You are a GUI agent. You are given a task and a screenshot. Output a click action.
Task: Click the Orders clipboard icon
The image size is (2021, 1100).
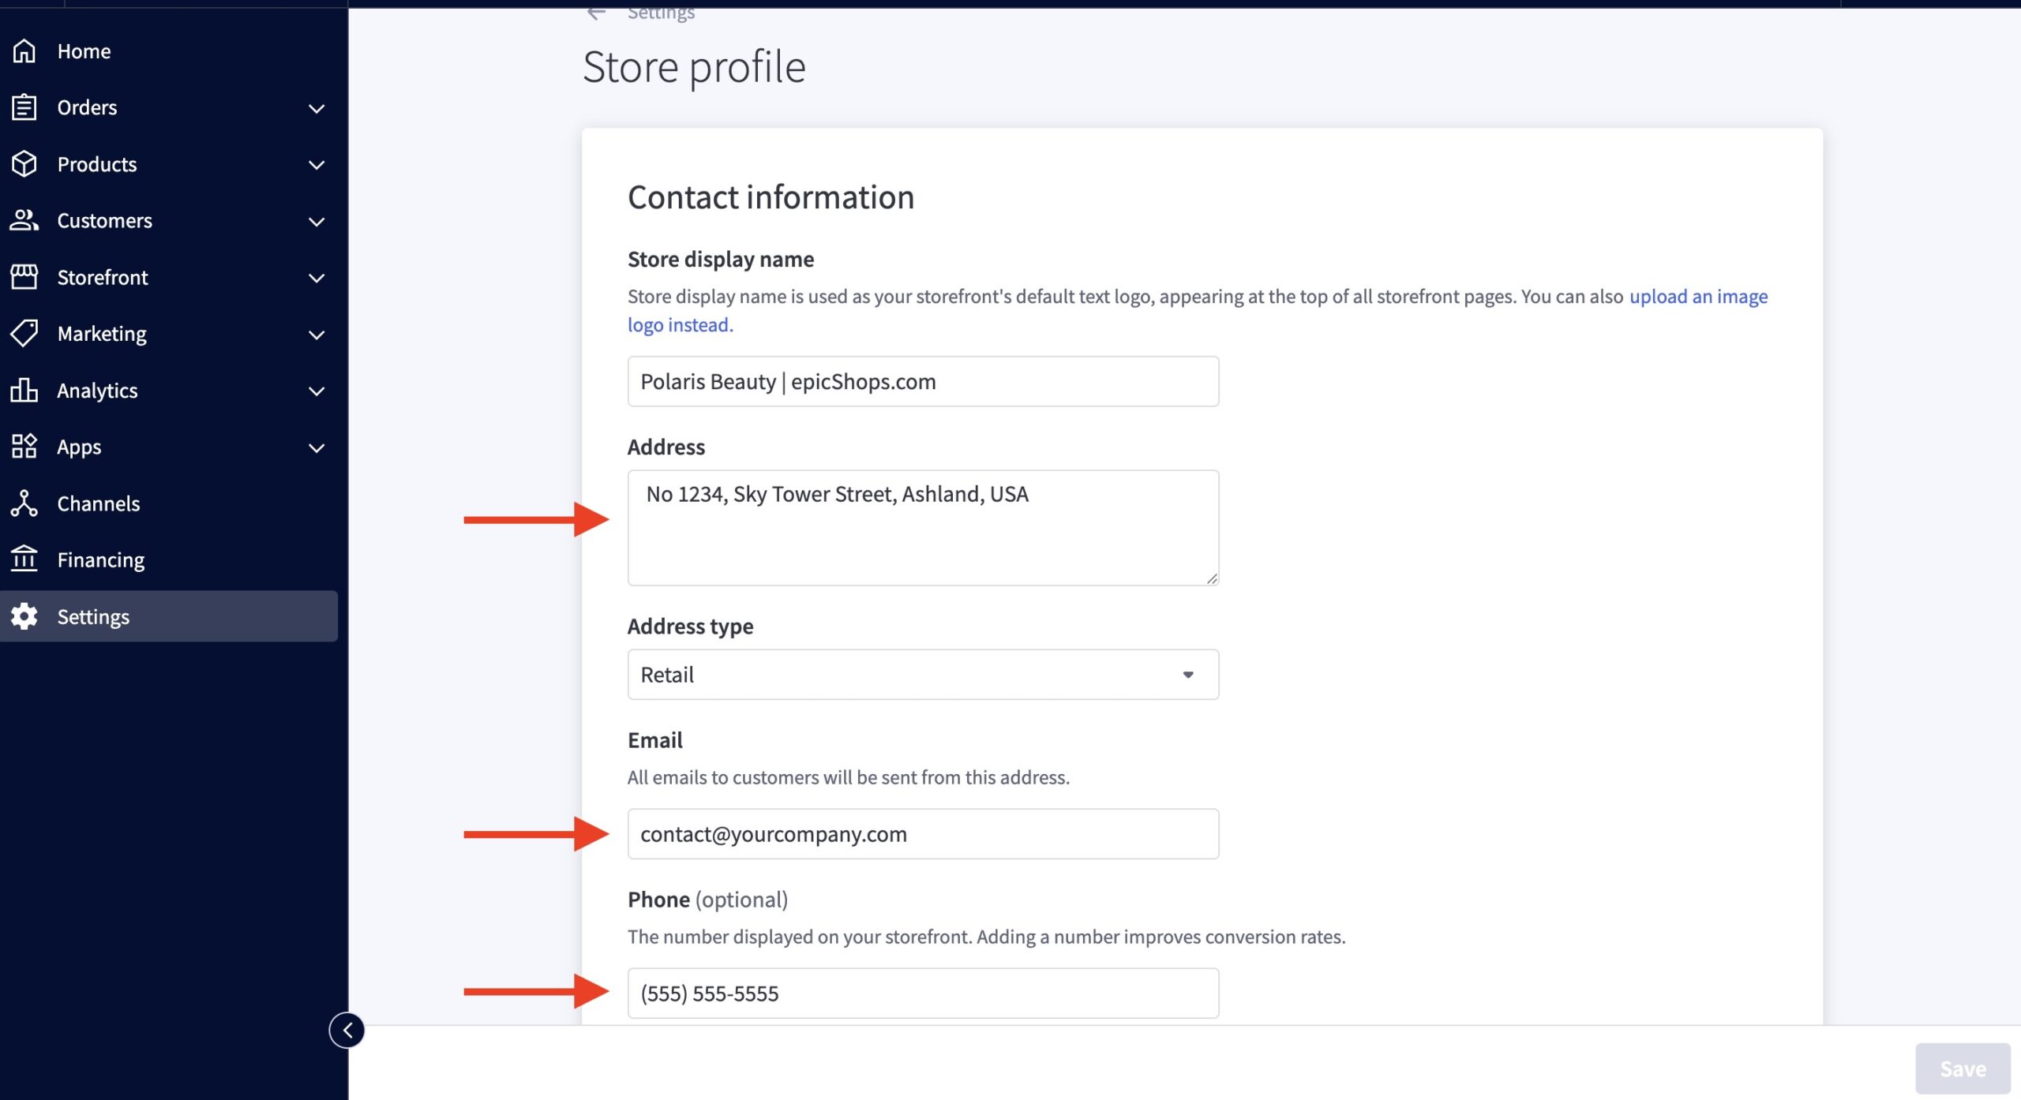point(24,107)
